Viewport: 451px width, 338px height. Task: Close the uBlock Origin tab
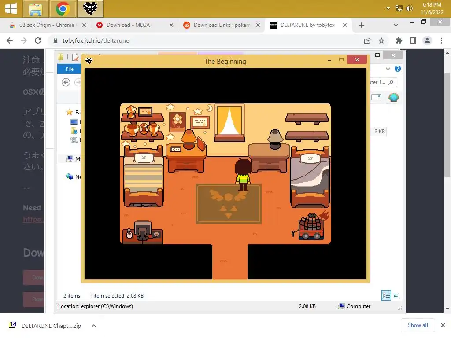(84, 25)
